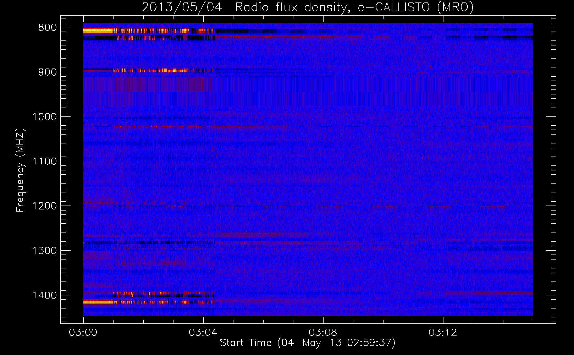Select the "1400" frequency axis label
The image size is (574, 355).
click(44, 295)
